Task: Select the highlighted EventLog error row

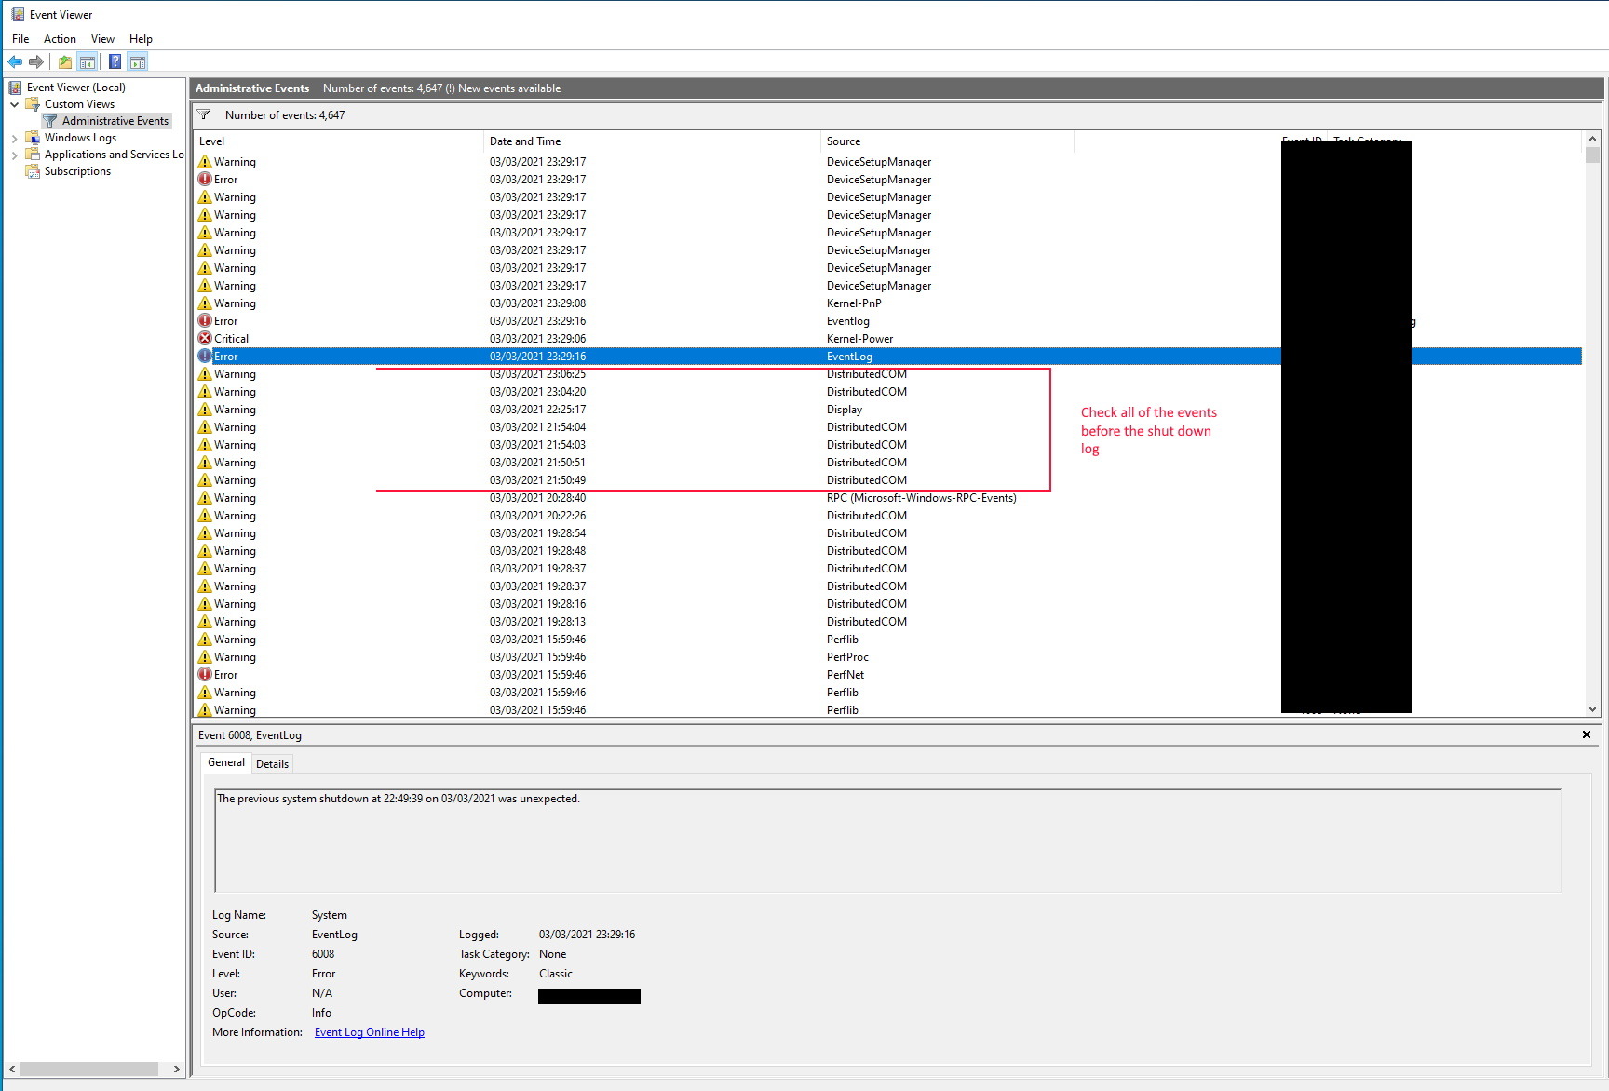Action: tap(887, 357)
